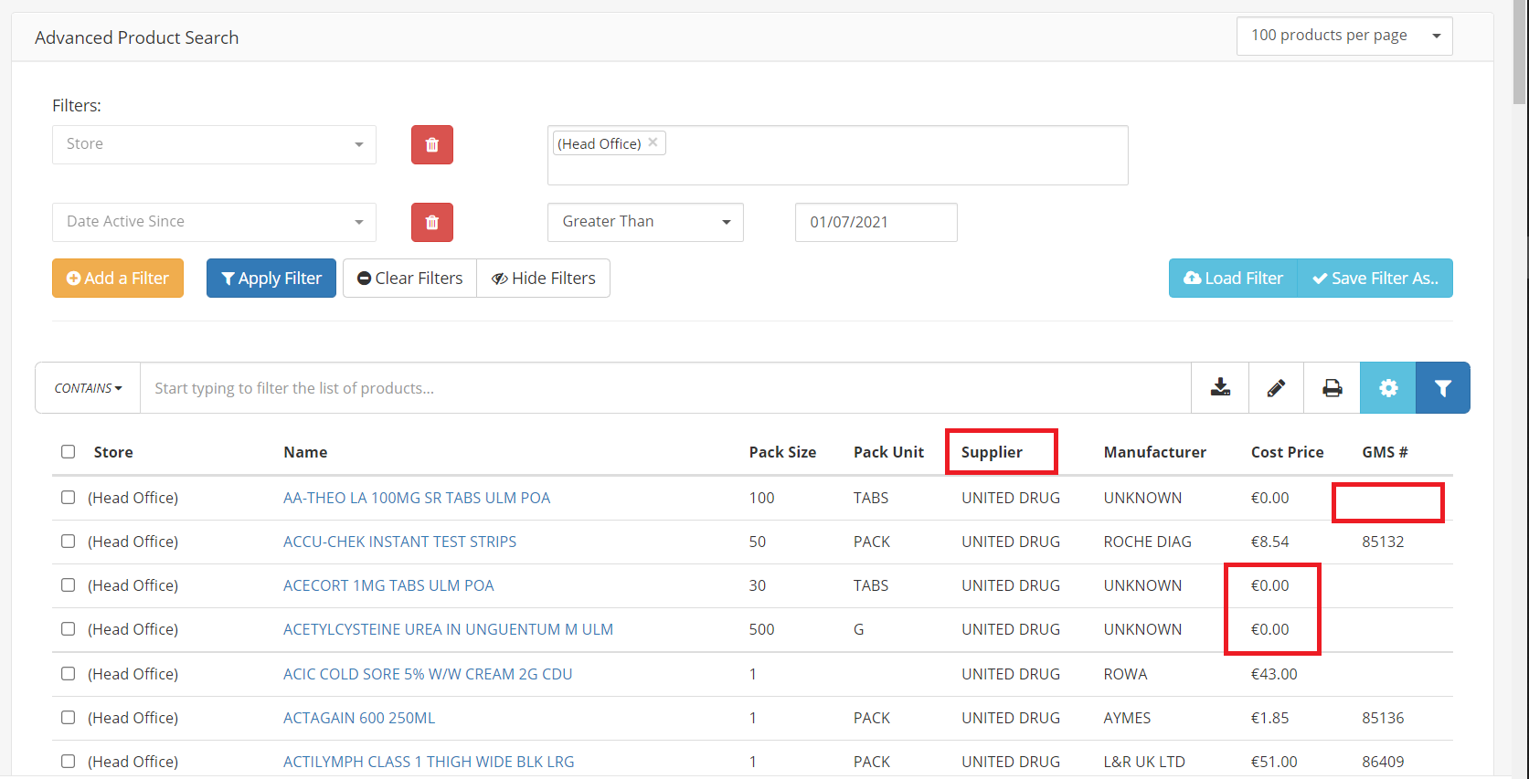Open the Date Active Since filter dropdown
This screenshot has height=779, width=1529.
214,222
